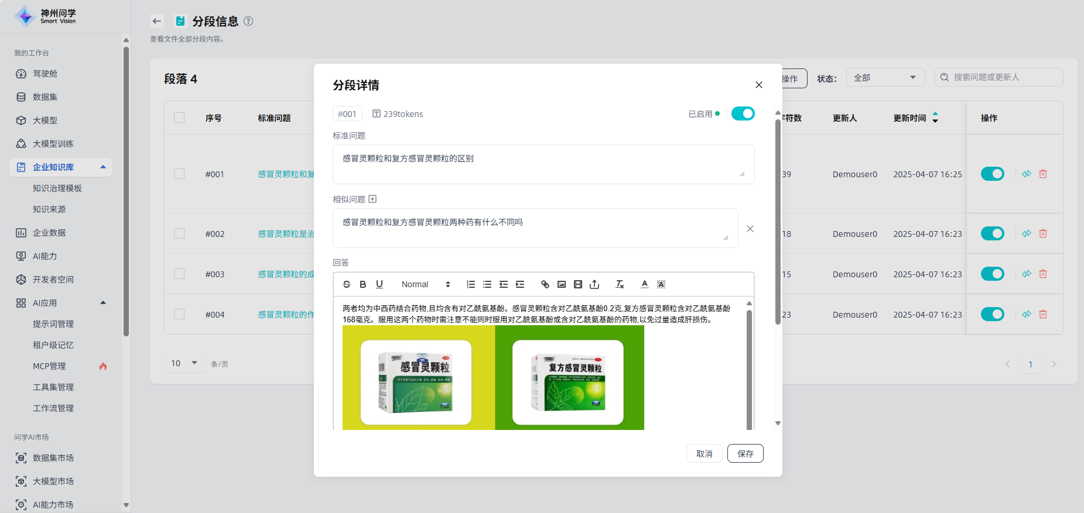Sort the table by 更新时间
The image size is (1084, 513).
(935, 118)
